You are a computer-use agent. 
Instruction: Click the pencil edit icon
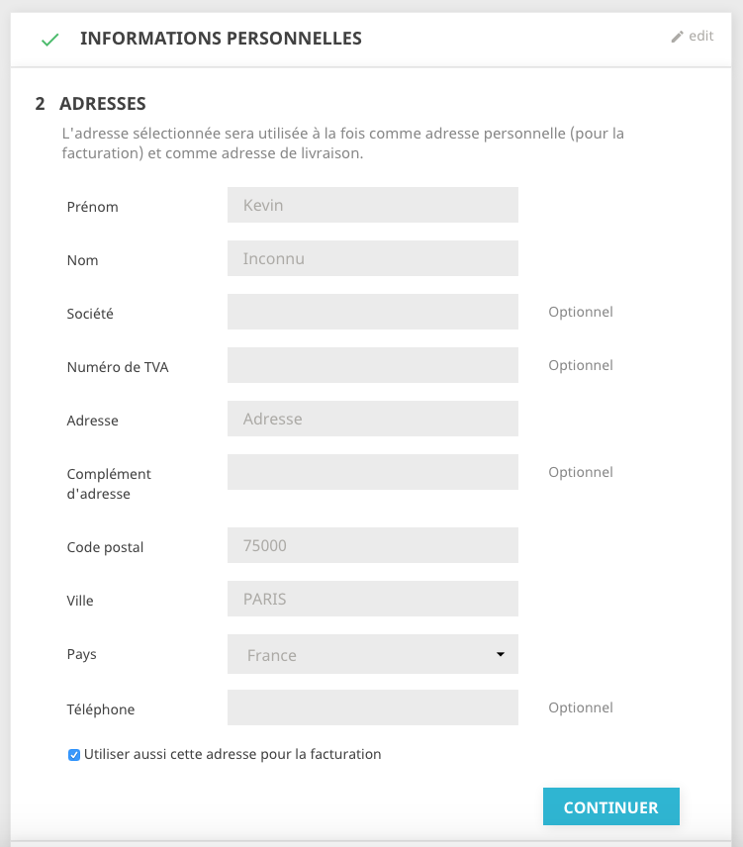677,37
